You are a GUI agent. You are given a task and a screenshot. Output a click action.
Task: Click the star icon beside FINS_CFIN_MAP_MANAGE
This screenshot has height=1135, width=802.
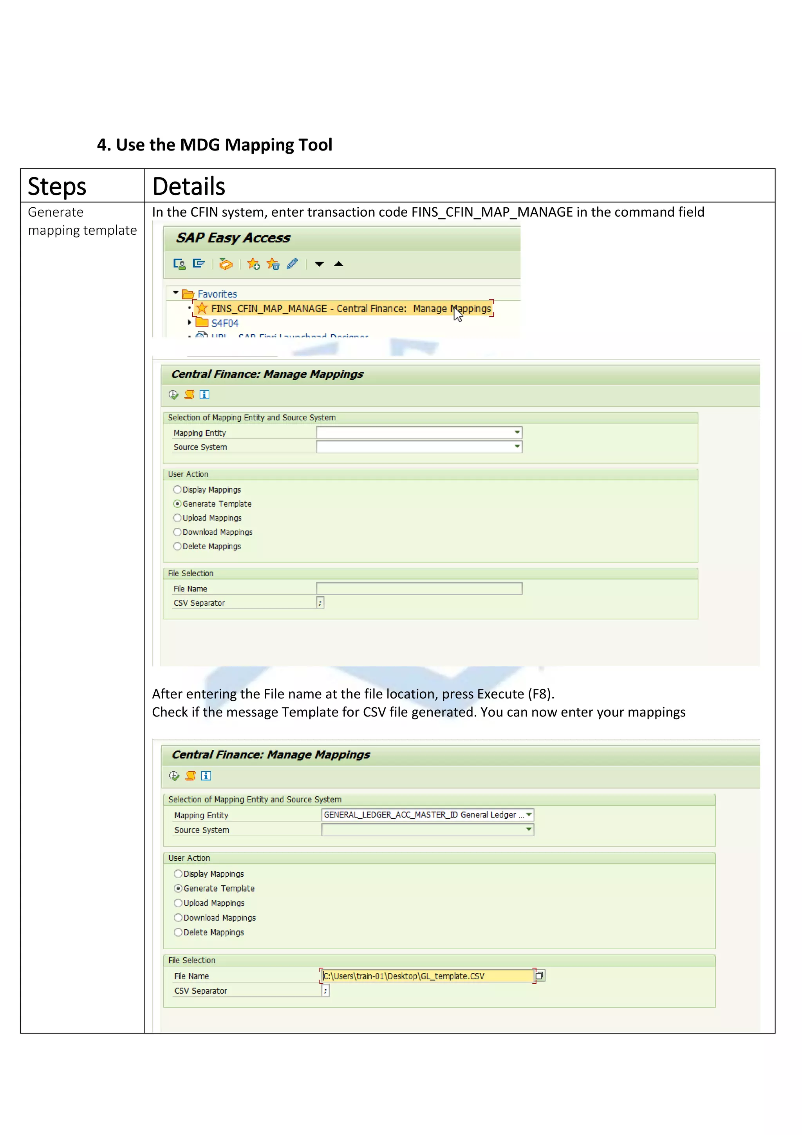tap(202, 308)
